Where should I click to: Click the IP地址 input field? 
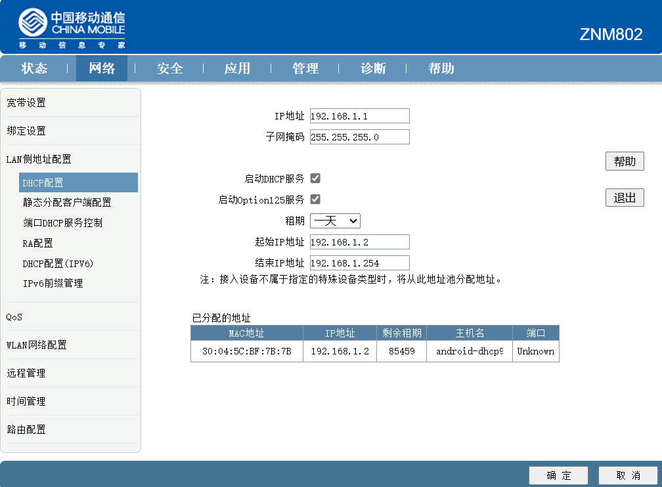(359, 116)
